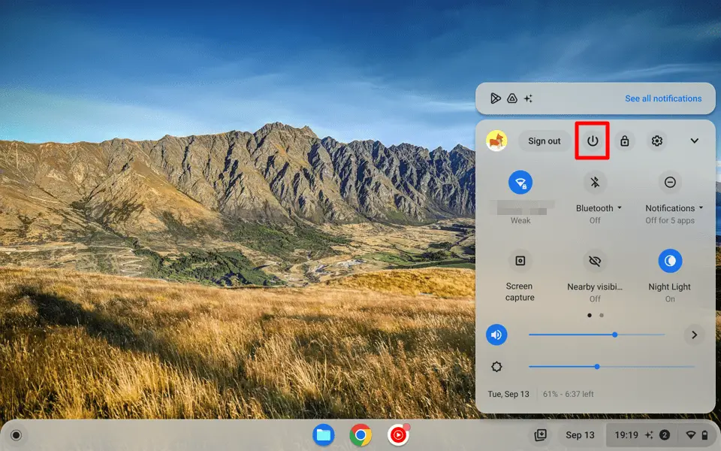Open the Files app from the shelf
The height and width of the screenshot is (451, 721).
tap(323, 434)
